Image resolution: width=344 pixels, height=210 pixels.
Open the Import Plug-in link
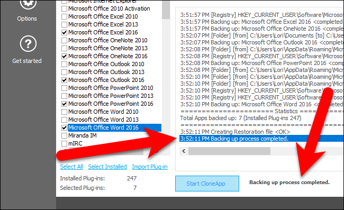(x=150, y=167)
